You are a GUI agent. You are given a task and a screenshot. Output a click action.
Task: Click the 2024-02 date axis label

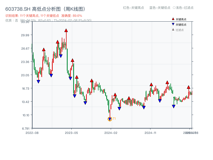111,133
